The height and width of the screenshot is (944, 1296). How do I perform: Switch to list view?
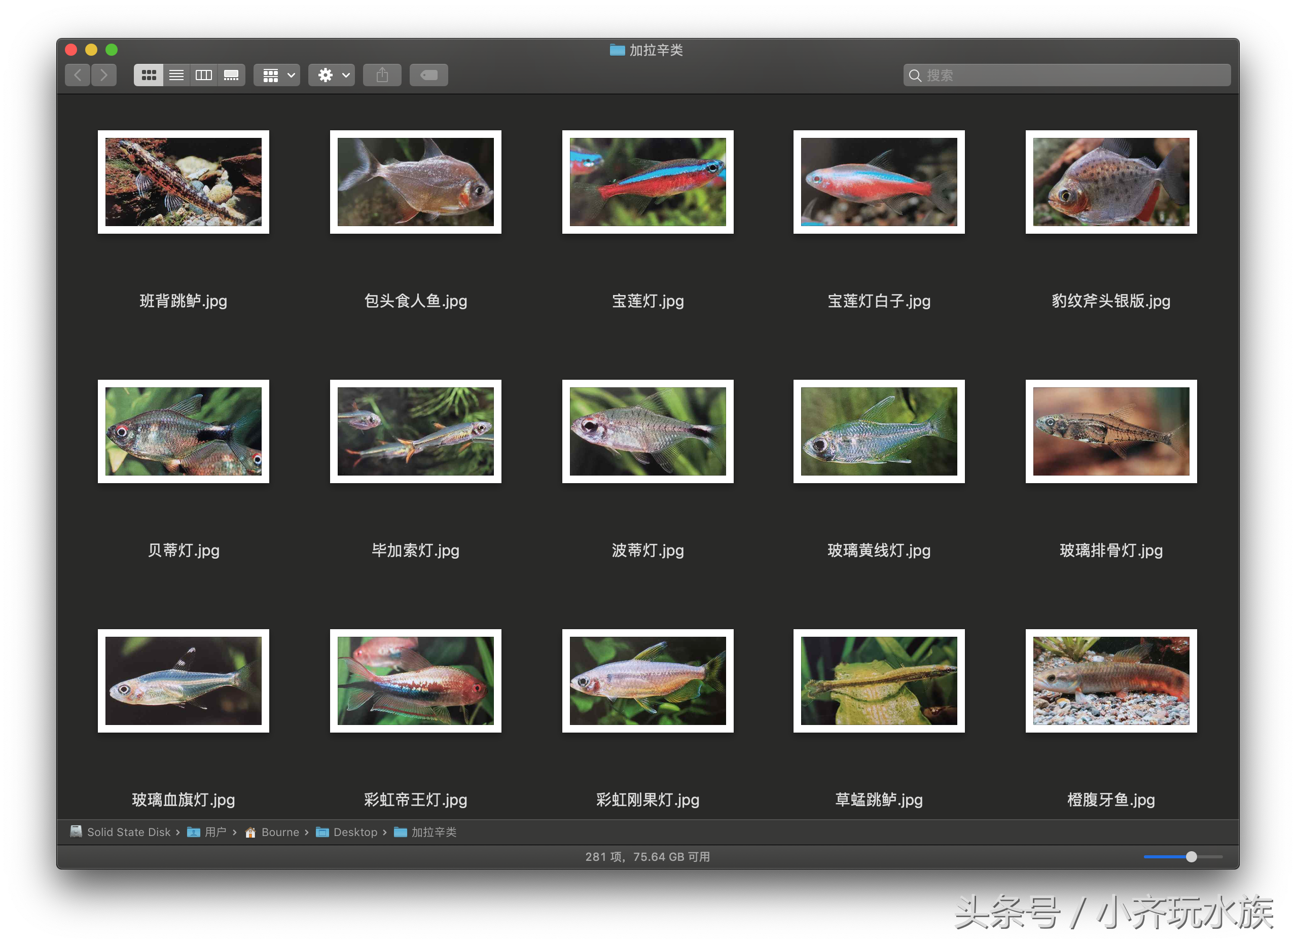pos(176,75)
